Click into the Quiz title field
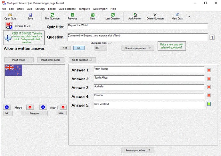 137,26
